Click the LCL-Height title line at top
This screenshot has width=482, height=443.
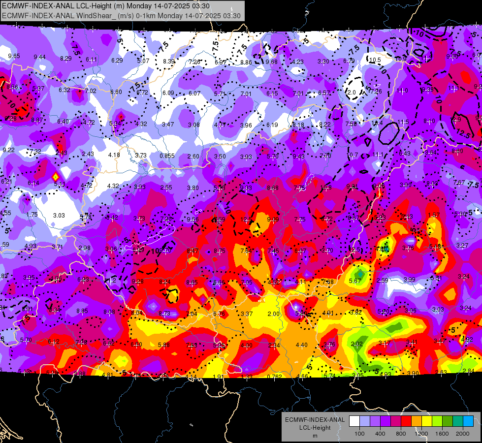(x=106, y=6)
